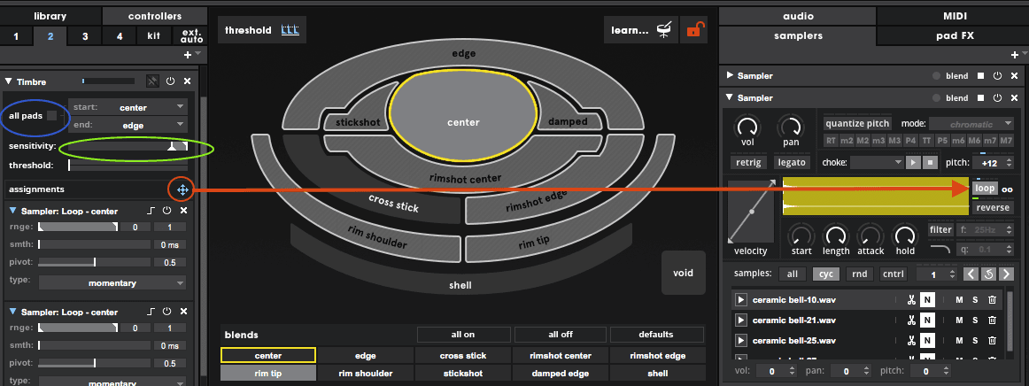Toggle the sampler loop button
The width and height of the screenshot is (1029, 386).
(985, 189)
